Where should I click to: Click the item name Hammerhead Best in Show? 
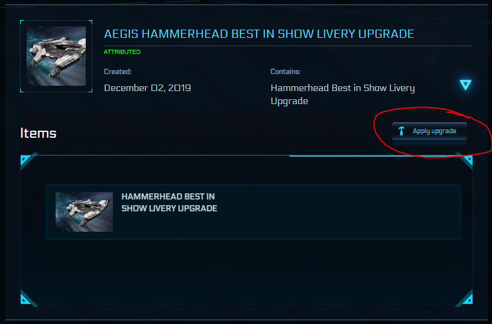pos(169,202)
